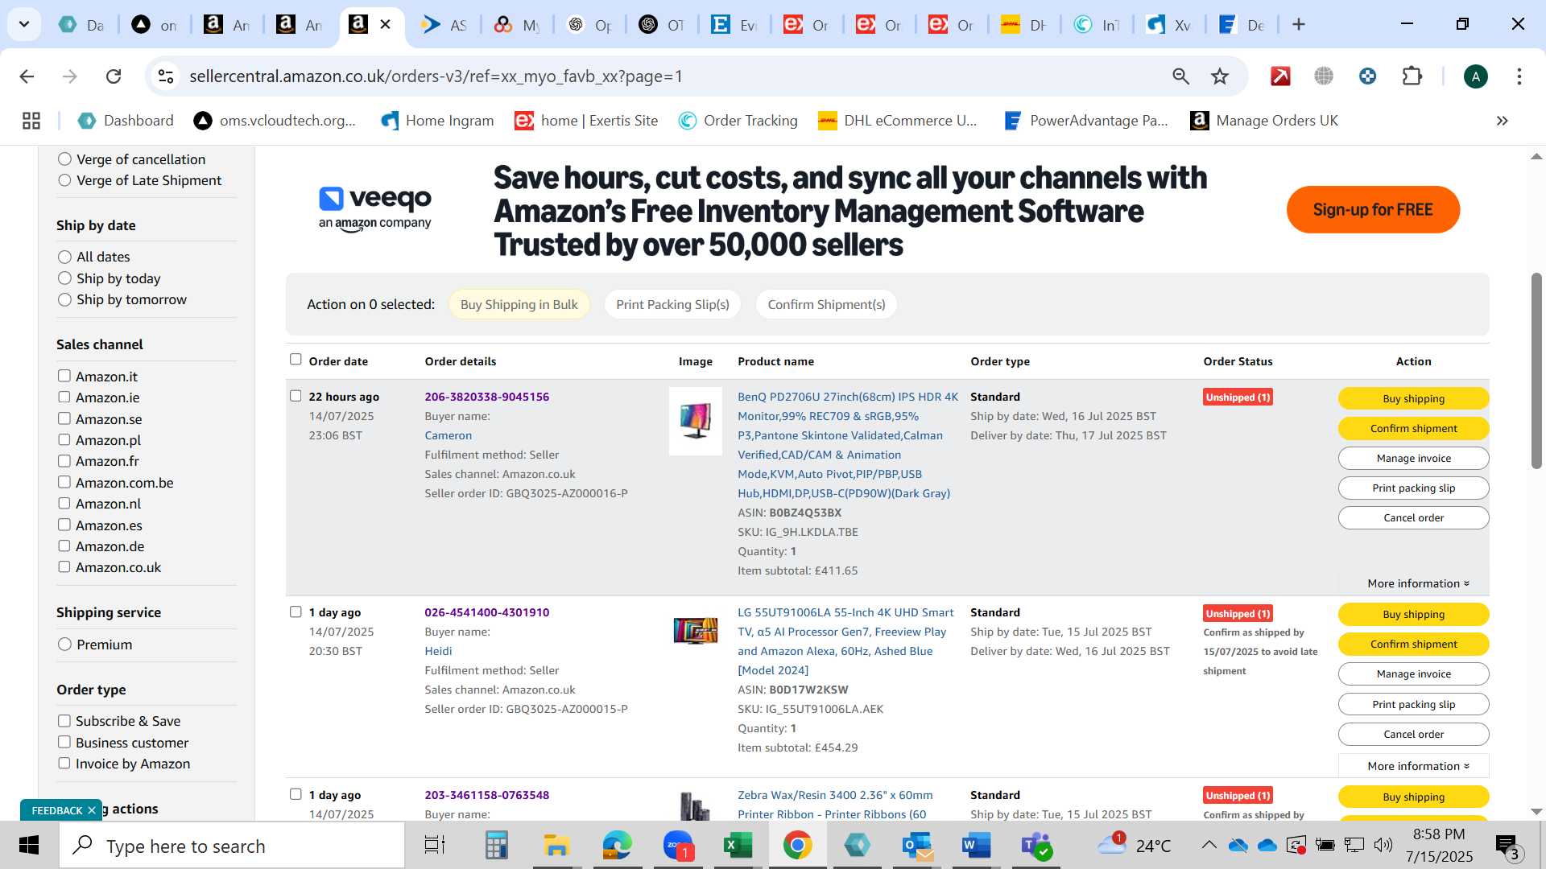Image resolution: width=1546 pixels, height=869 pixels.
Task: Expand More information for LG TV order
Action: [x=1418, y=766]
